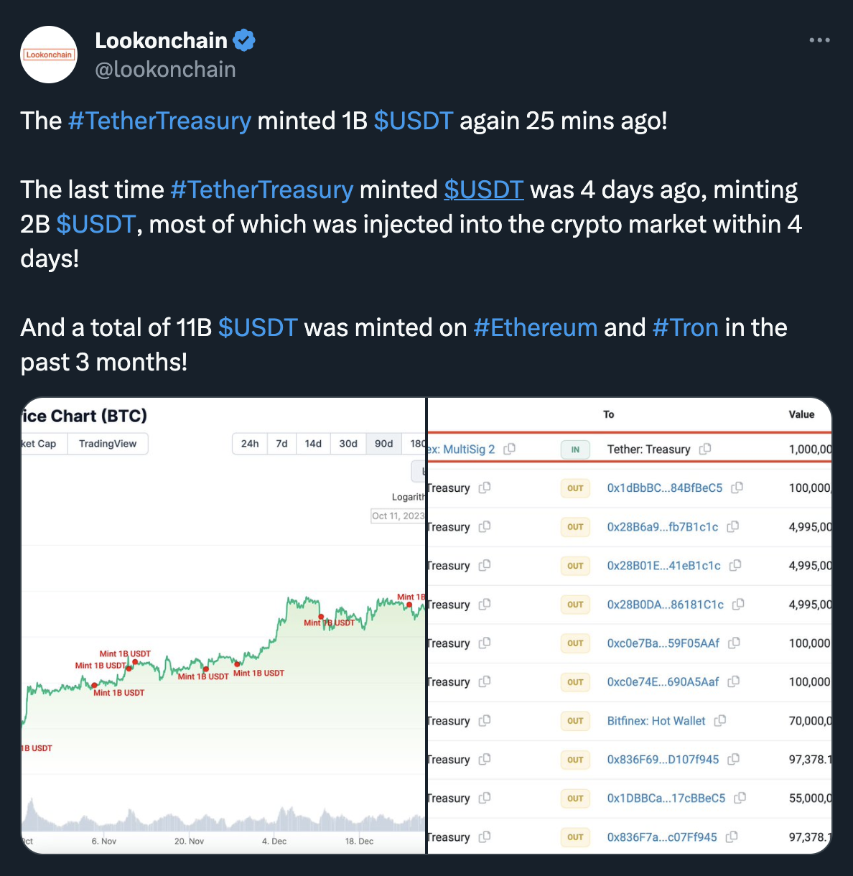Viewport: 853px width, 876px height.
Task: Copy the Tether: Treasury address icon
Action: 705,449
